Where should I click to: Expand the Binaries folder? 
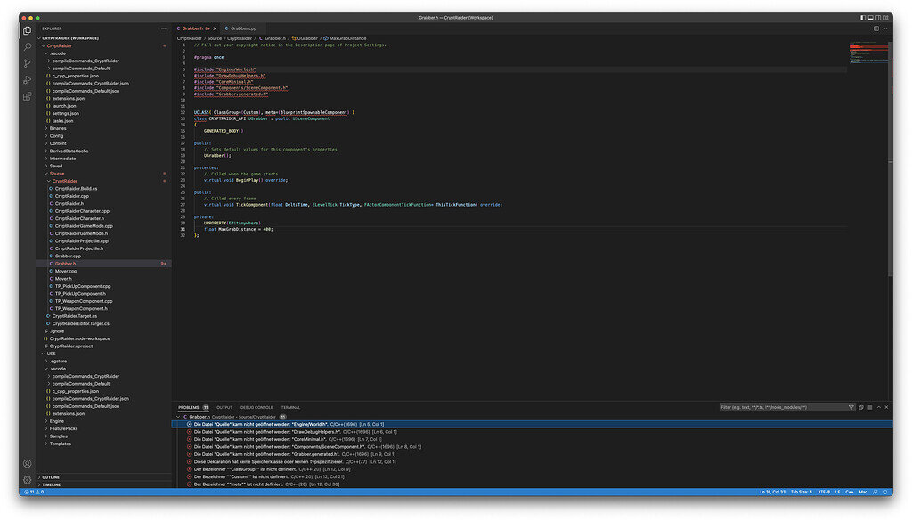click(58, 128)
